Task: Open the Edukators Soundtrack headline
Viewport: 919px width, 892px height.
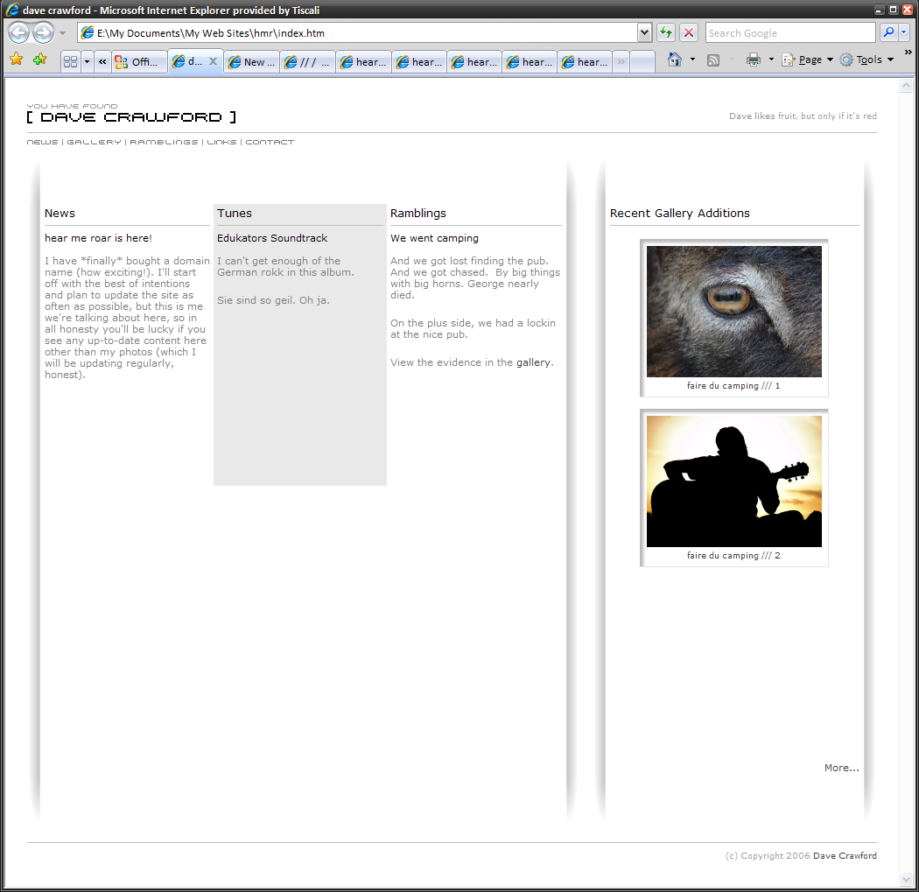Action: (272, 238)
